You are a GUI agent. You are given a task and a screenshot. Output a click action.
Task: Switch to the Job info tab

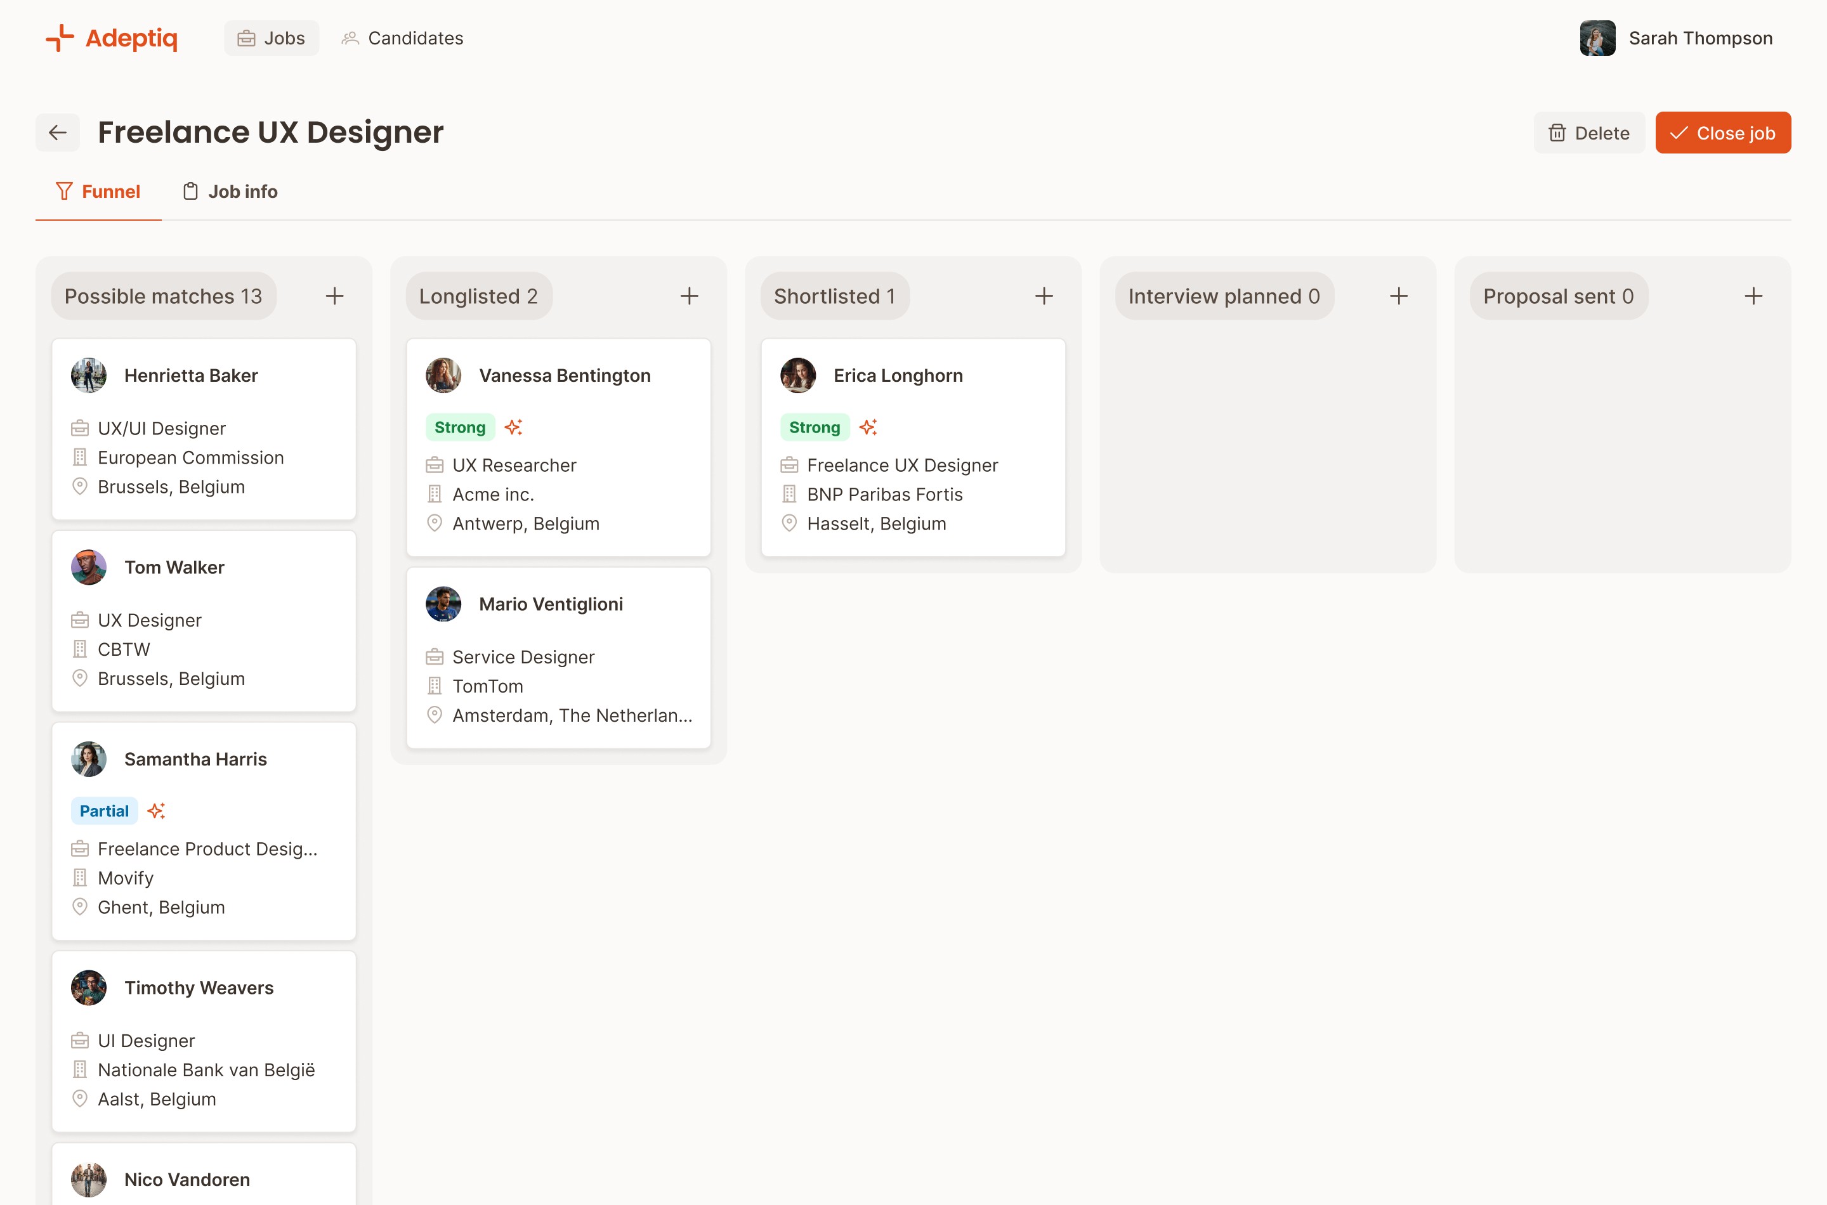coord(229,192)
